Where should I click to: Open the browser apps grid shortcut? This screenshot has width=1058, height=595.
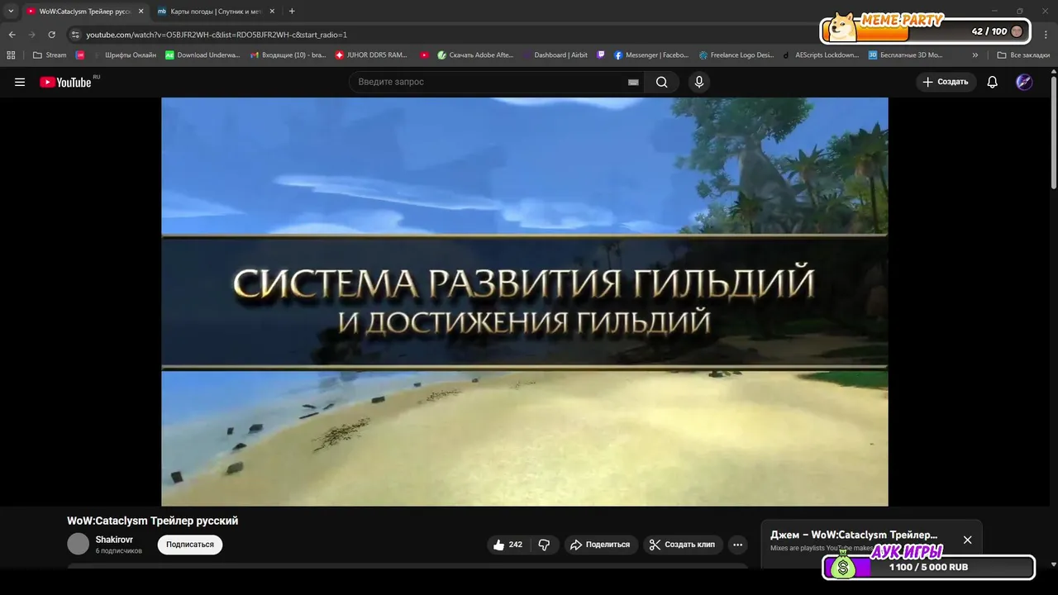pos(11,55)
